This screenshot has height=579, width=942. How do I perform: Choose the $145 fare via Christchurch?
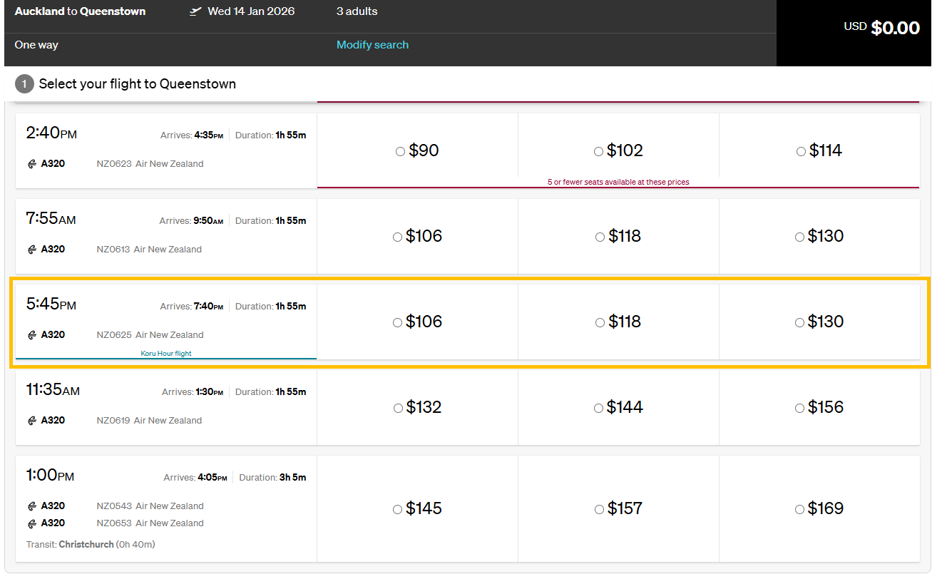coord(397,509)
